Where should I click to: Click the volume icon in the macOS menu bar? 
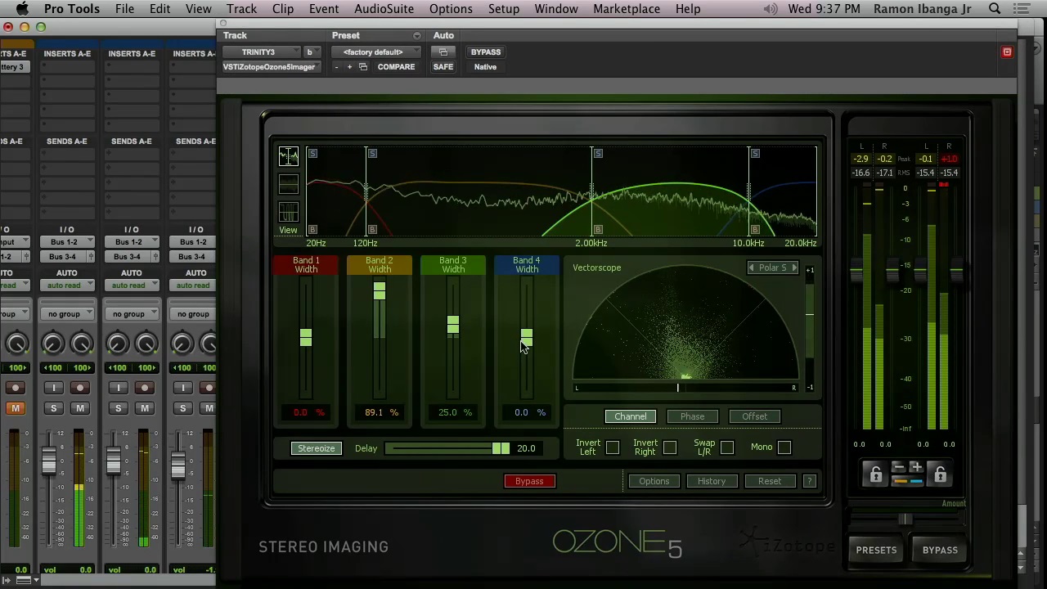(771, 9)
